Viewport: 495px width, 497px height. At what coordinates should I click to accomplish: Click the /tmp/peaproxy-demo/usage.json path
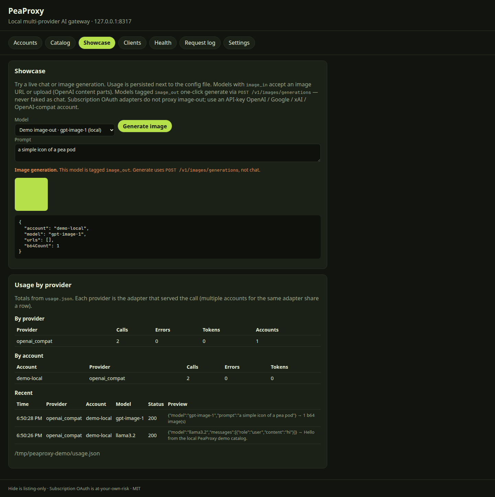point(57,453)
